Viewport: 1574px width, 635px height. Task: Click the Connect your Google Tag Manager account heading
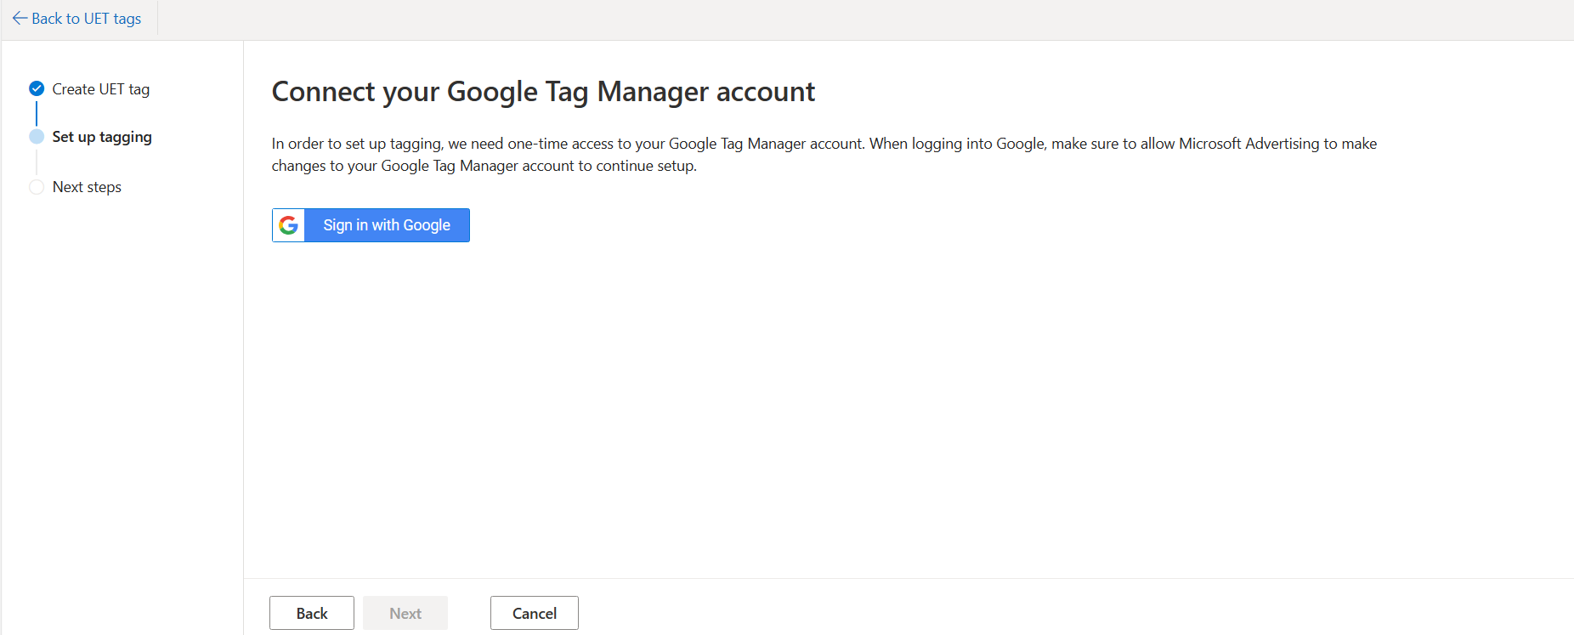543,92
